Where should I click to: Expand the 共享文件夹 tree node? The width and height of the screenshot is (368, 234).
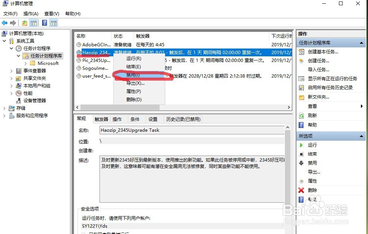pos(11,78)
